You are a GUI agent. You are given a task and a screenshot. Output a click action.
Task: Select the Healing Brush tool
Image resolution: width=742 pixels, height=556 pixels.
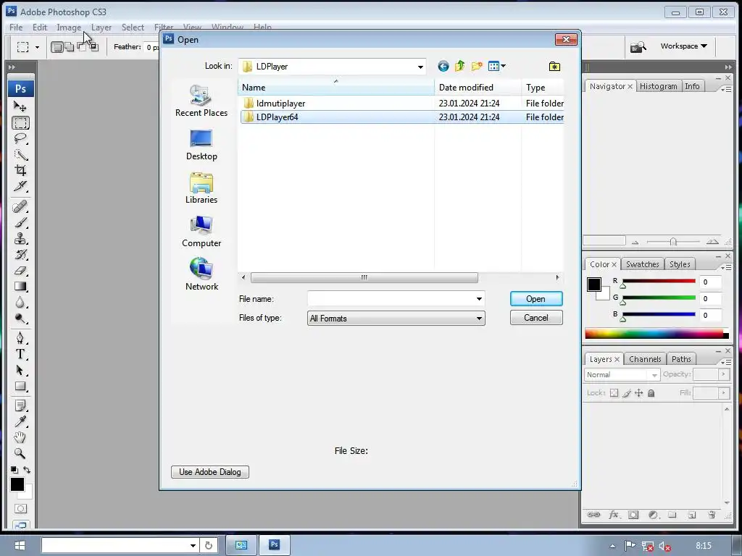pyautogui.click(x=20, y=206)
